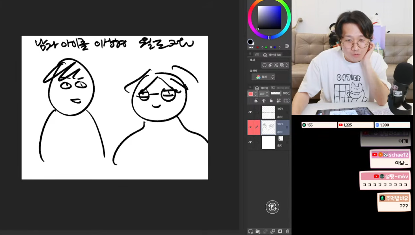Click the 용지 layer name
Image resolution: width=415 pixels, height=235 pixels.
click(x=280, y=146)
